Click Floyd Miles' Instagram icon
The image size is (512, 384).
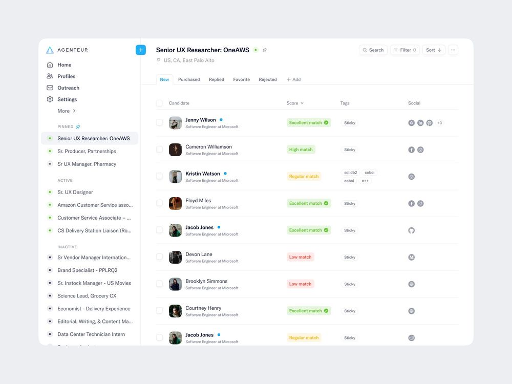[420, 203]
